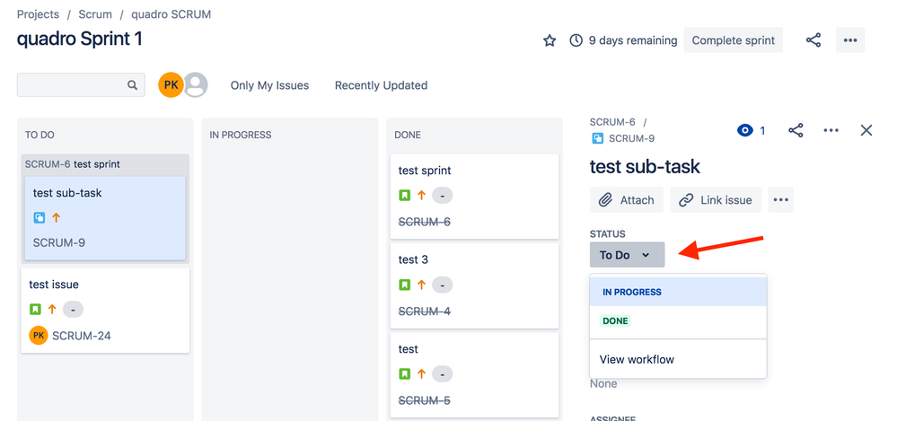The width and height of the screenshot is (897, 421).
Task: Open the Projects breadcrumb link
Action: [x=38, y=14]
